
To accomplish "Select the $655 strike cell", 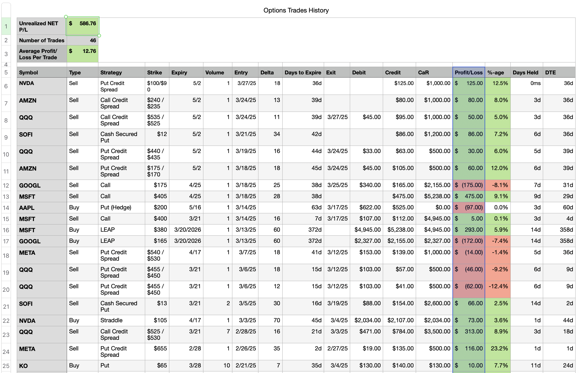I will [x=157, y=351].
